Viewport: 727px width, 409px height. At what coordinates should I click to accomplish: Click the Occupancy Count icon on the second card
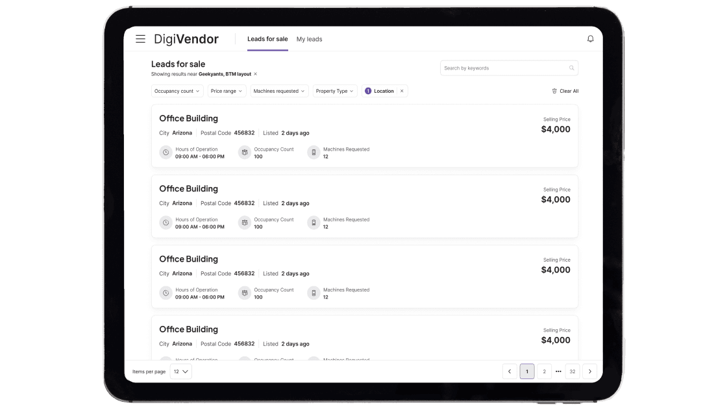click(x=245, y=223)
